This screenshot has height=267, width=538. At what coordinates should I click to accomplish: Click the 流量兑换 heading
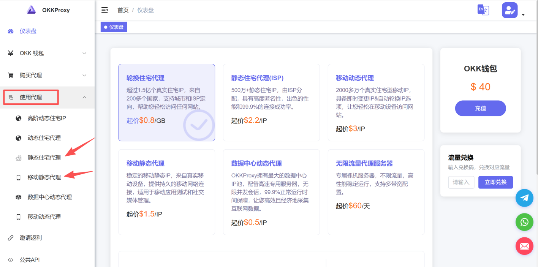461,158
